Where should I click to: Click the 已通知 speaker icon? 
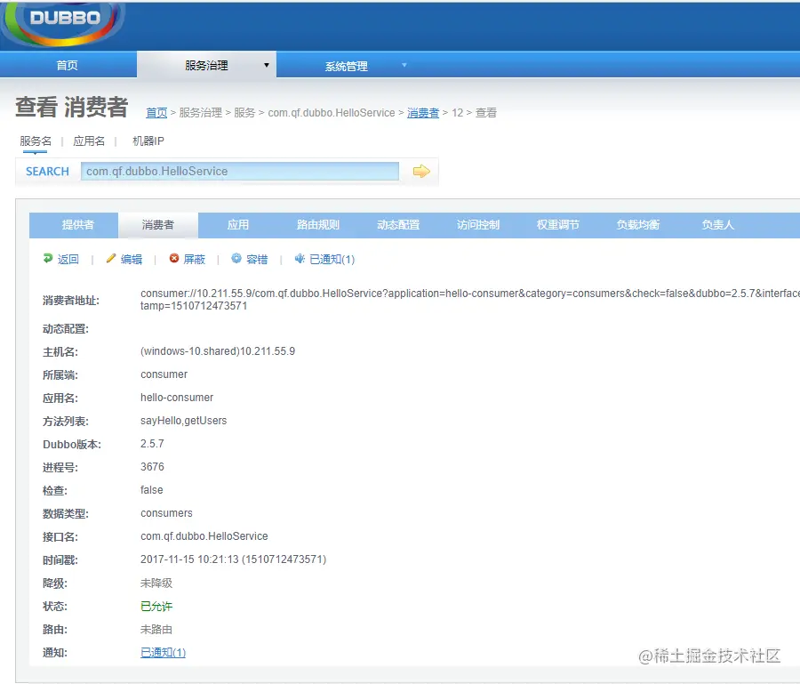pos(300,258)
